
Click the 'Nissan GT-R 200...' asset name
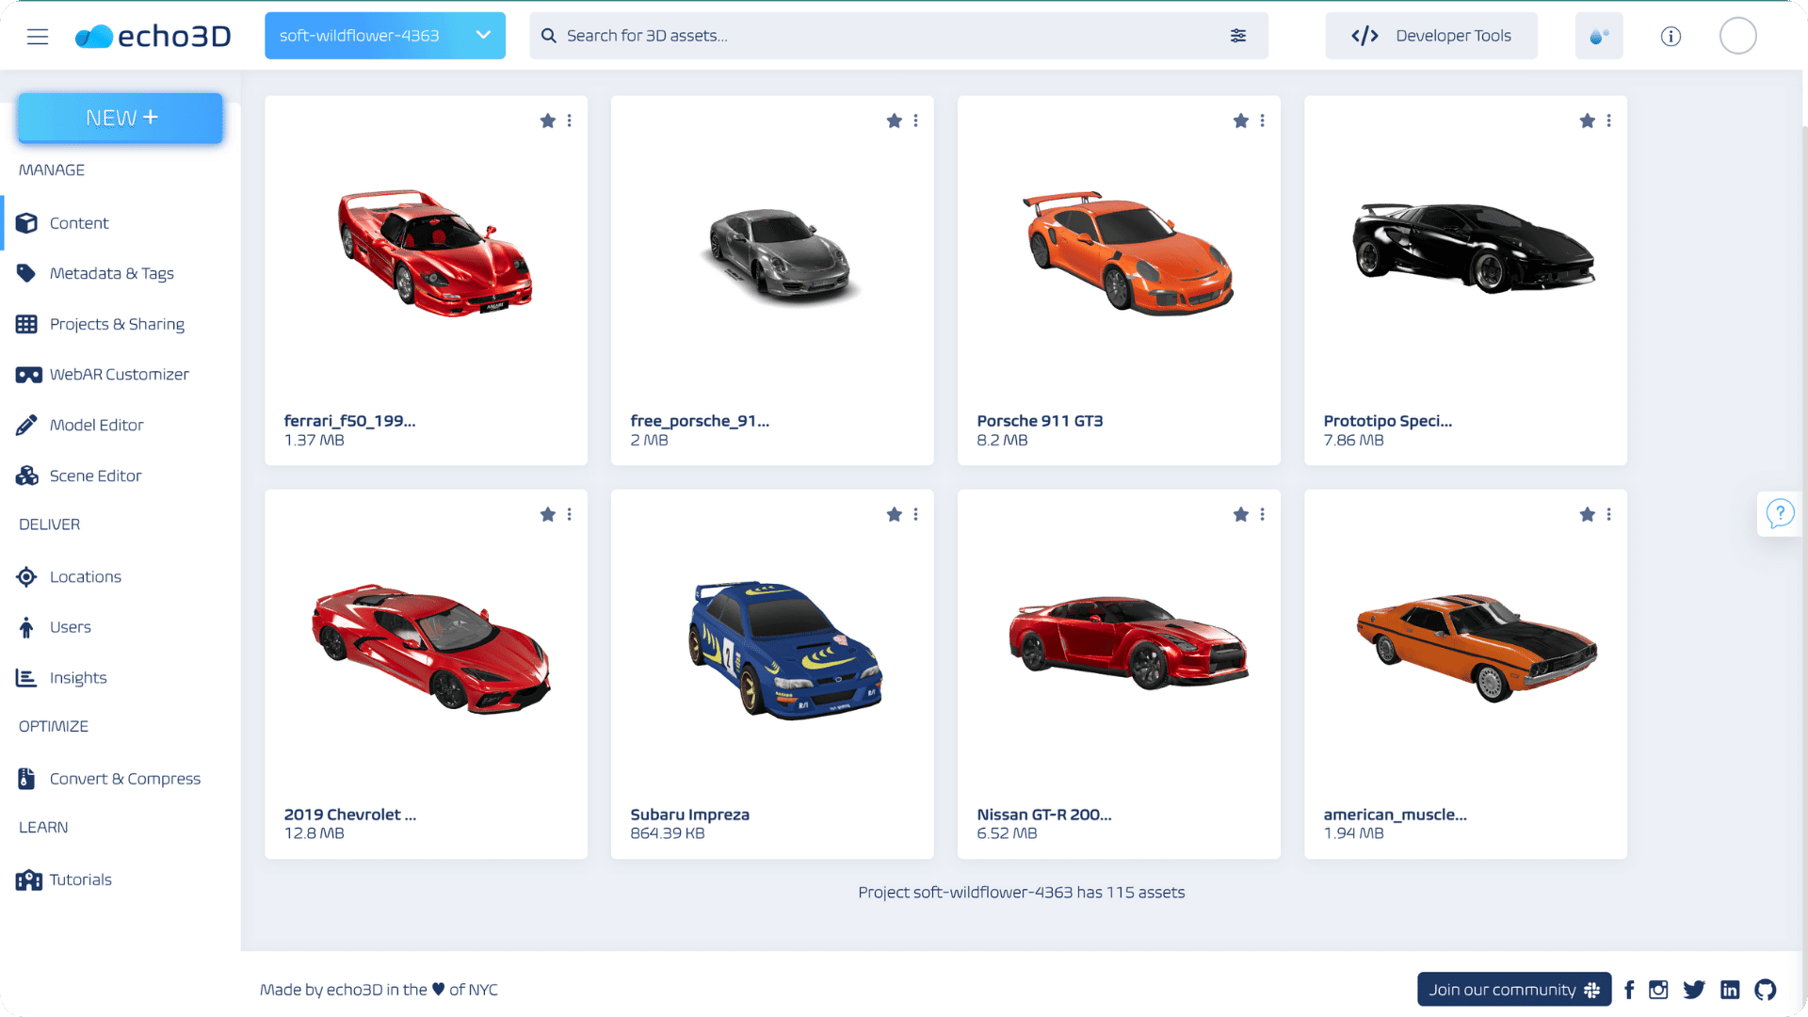point(1043,815)
